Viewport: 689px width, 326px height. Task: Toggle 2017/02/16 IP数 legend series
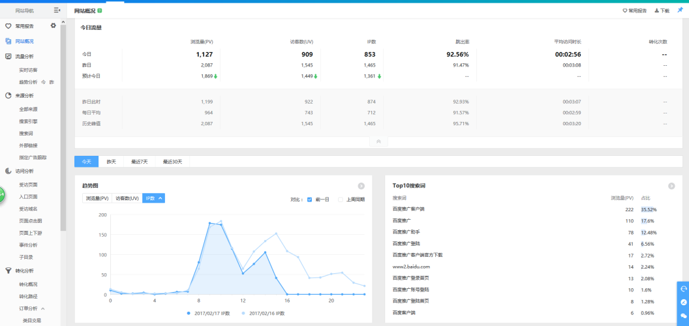[x=263, y=313]
